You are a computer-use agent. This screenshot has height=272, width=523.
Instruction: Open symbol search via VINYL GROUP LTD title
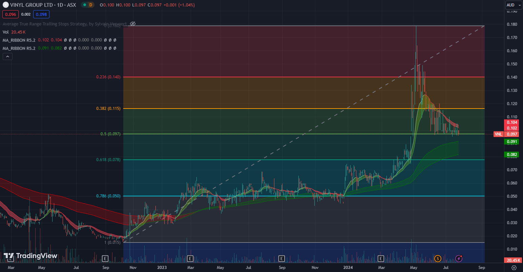pyautogui.click(x=31, y=5)
